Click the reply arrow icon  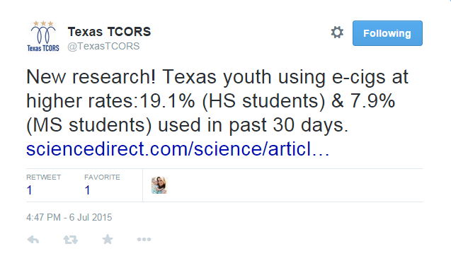pos(33,239)
